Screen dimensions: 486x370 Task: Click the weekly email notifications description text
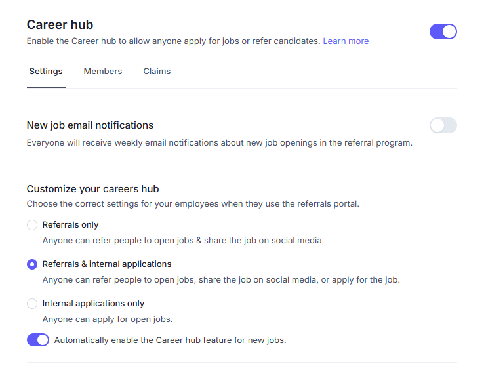pos(220,143)
